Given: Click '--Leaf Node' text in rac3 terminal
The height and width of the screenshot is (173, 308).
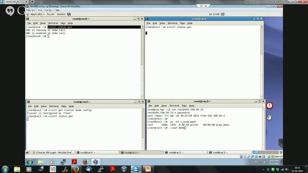Looking at the screenshot, I should 177,128.
